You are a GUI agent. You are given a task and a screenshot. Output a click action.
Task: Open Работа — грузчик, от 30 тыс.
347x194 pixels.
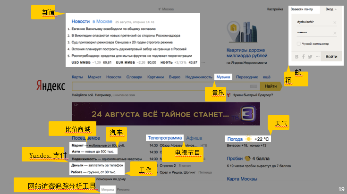pyautogui.click(x=93, y=172)
